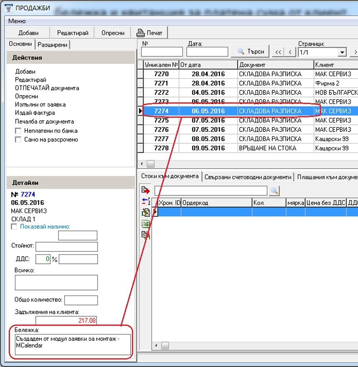Go to the first page with << button
The image size is (358, 367).
tap(278, 52)
